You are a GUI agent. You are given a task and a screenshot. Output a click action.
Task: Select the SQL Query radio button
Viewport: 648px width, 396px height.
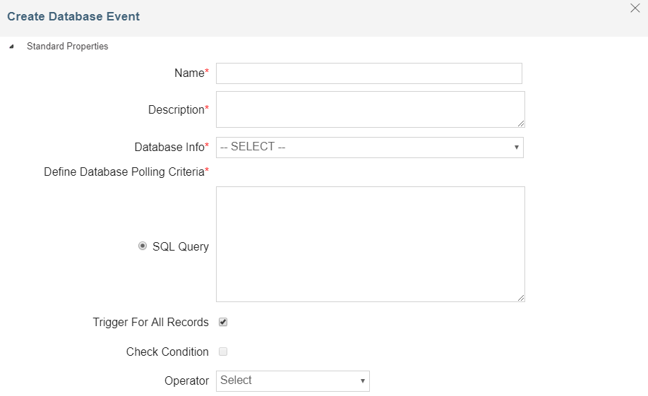[143, 246]
